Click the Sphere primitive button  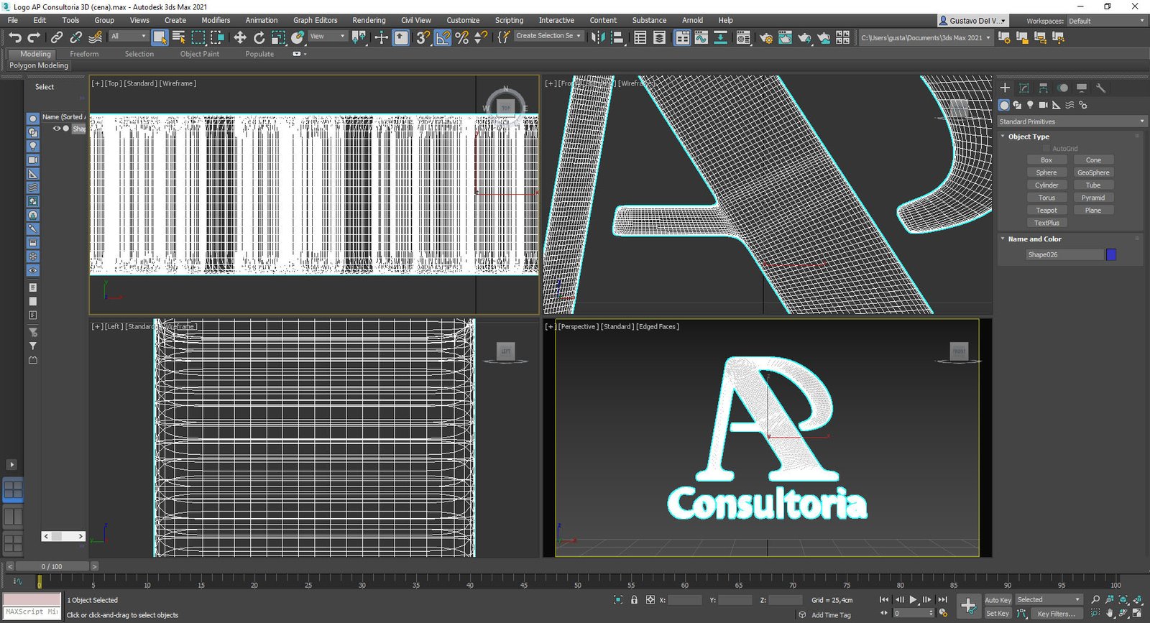tap(1046, 172)
